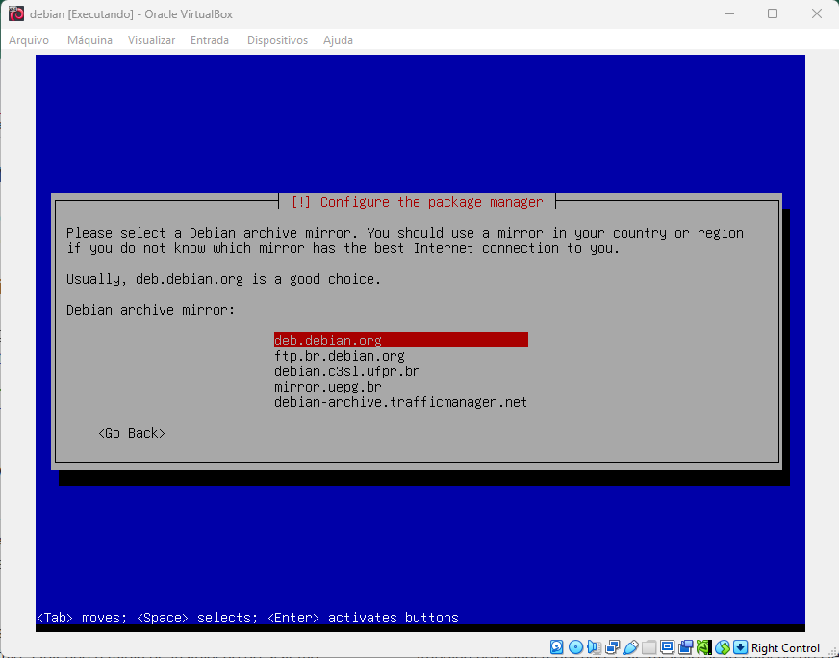Open the Arquivo menu
839x658 pixels.
[29, 40]
